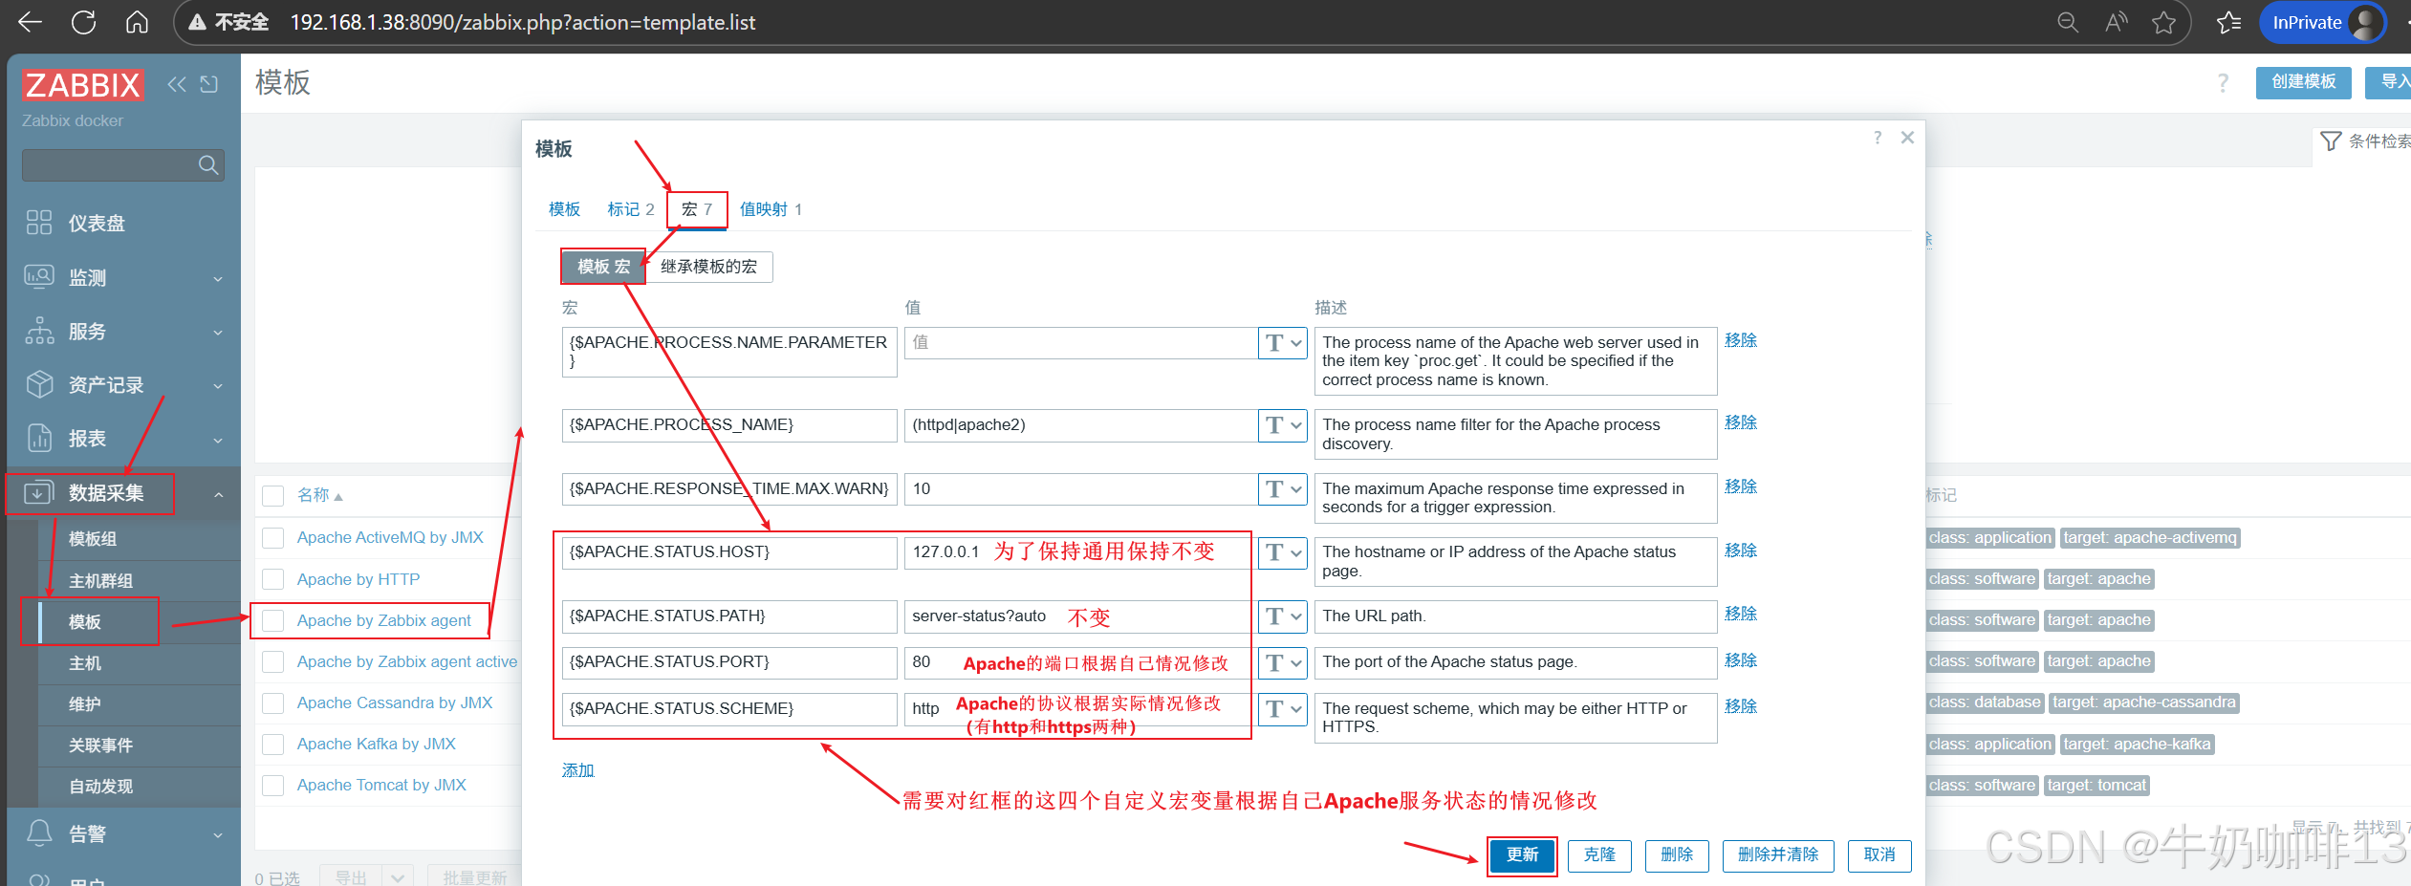Click the 数据采集 data collection icon
Screen dimensions: 2411x886
pyautogui.click(x=38, y=492)
